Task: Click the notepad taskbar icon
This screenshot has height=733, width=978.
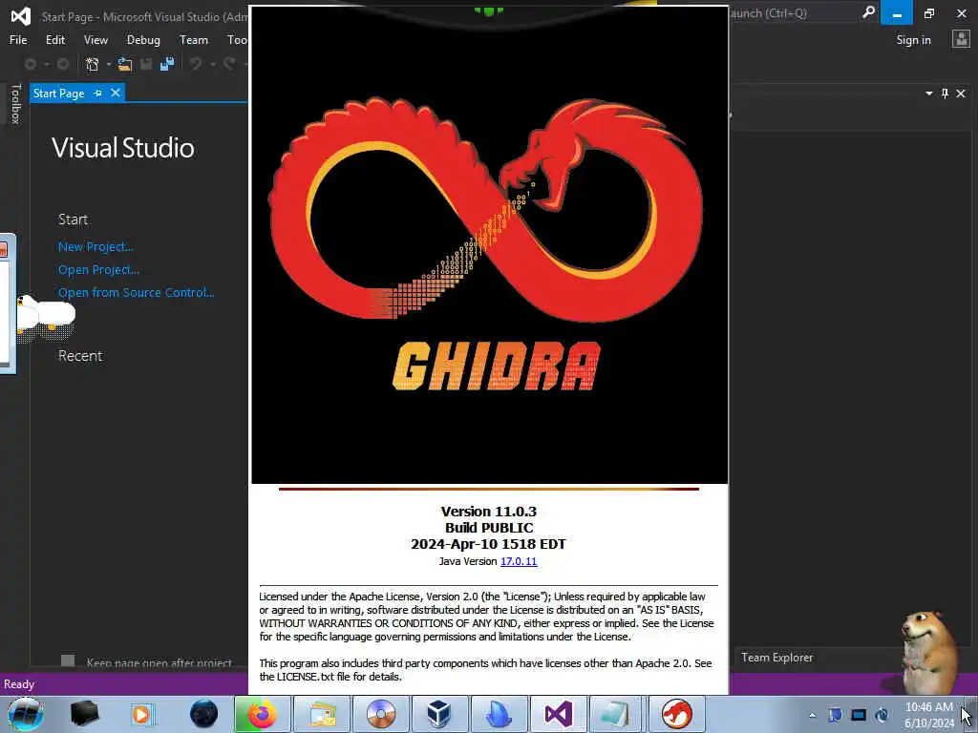Action: (x=616, y=714)
